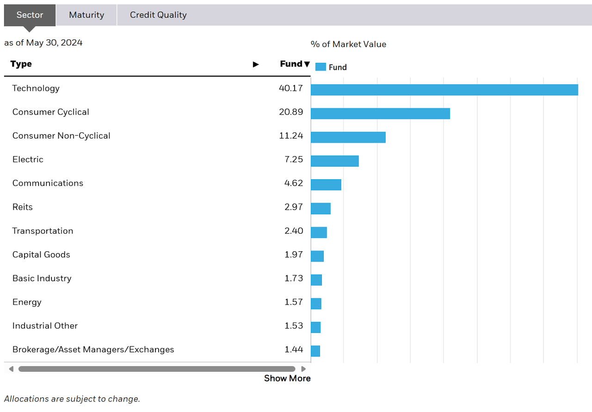Click the Reits value 2.97

click(294, 207)
